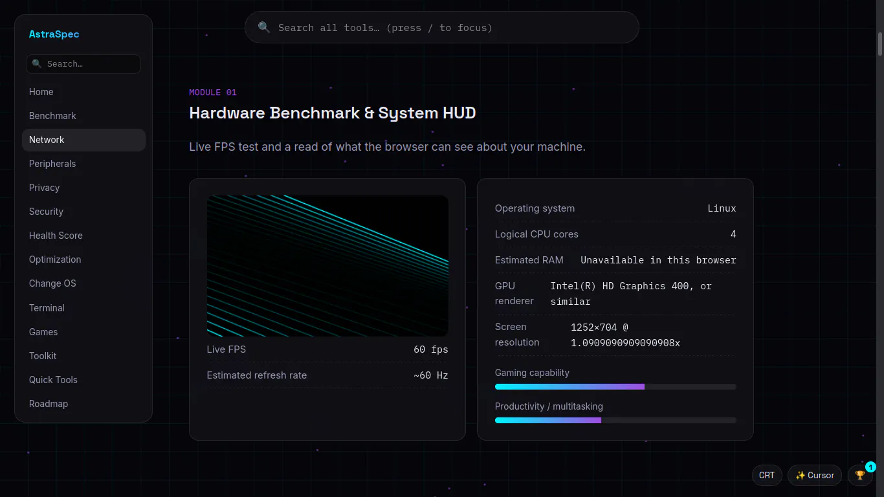Navigate to the Privacy section

click(83, 188)
